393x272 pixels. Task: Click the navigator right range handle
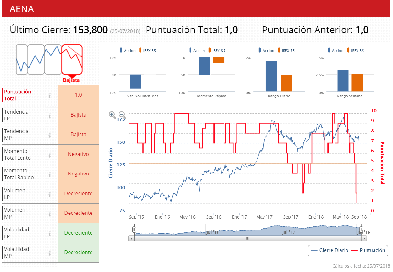tap(361, 230)
